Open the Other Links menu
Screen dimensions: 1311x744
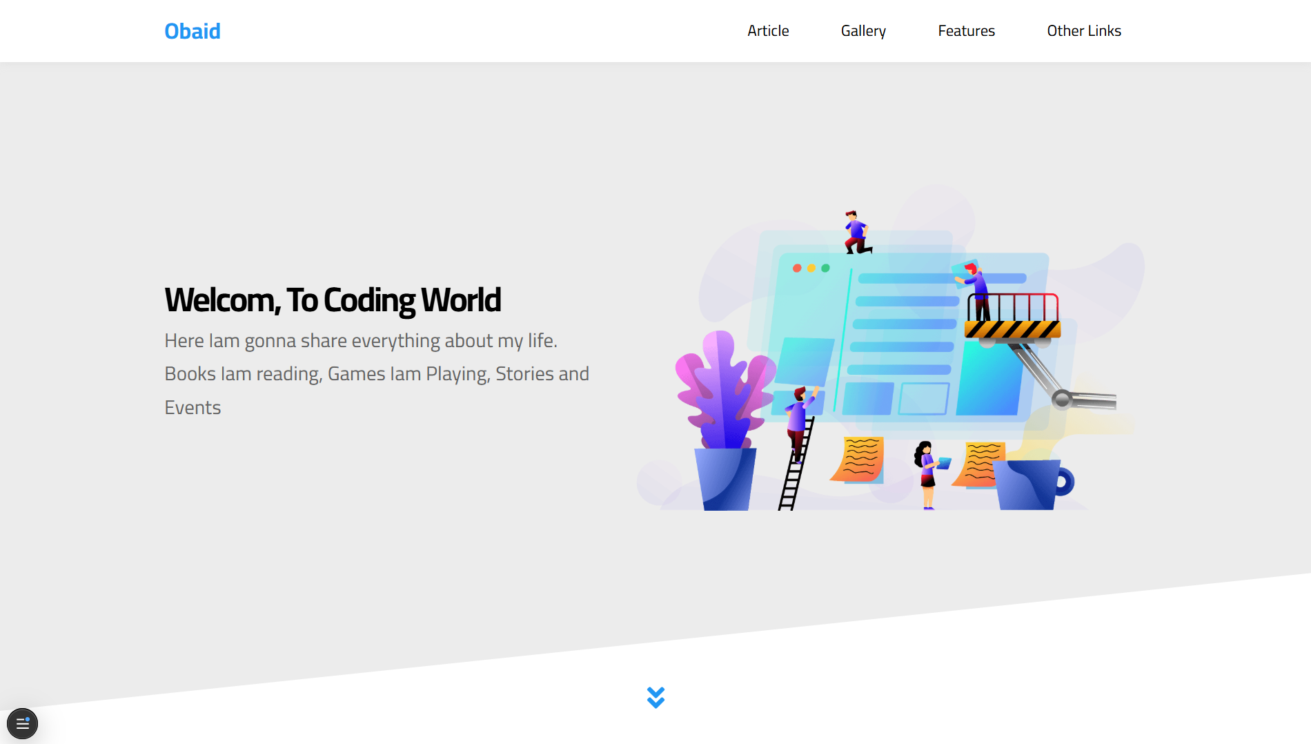tap(1084, 31)
